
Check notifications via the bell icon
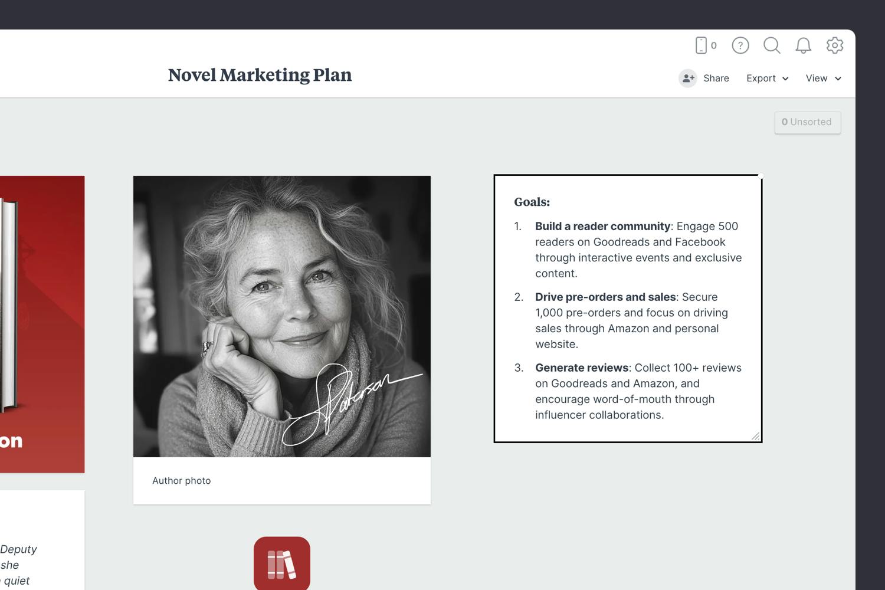[802, 45]
